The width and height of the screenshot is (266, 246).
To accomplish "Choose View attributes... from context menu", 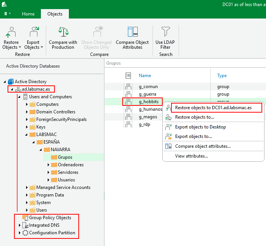I will coord(191,156).
